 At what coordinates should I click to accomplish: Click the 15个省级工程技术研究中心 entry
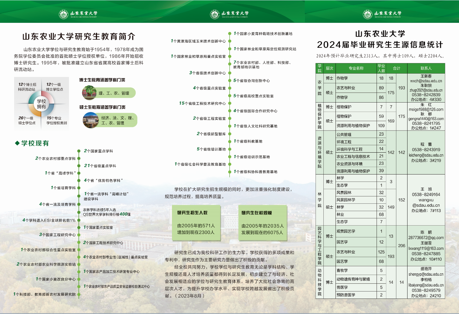(203, 103)
